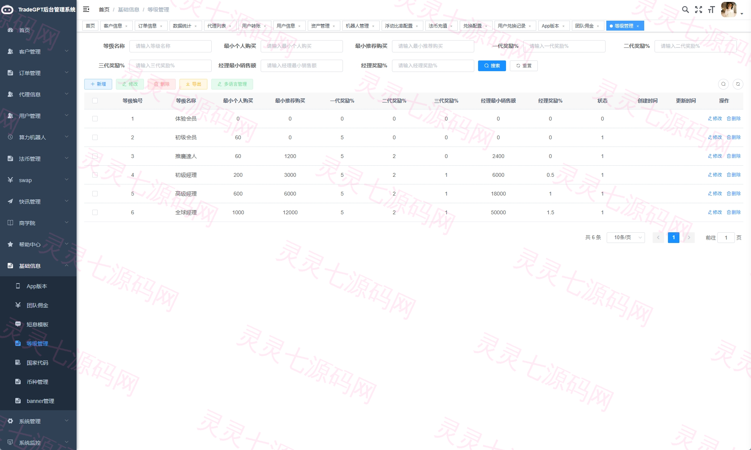The image size is (751, 450).
Task: Open 团队佣金 sidebar item
Action: (38, 305)
